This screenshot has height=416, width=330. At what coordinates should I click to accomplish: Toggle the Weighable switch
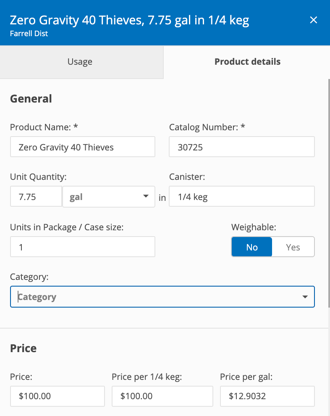click(x=272, y=247)
